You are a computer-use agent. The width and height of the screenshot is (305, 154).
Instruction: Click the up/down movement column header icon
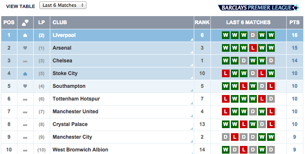25,22
